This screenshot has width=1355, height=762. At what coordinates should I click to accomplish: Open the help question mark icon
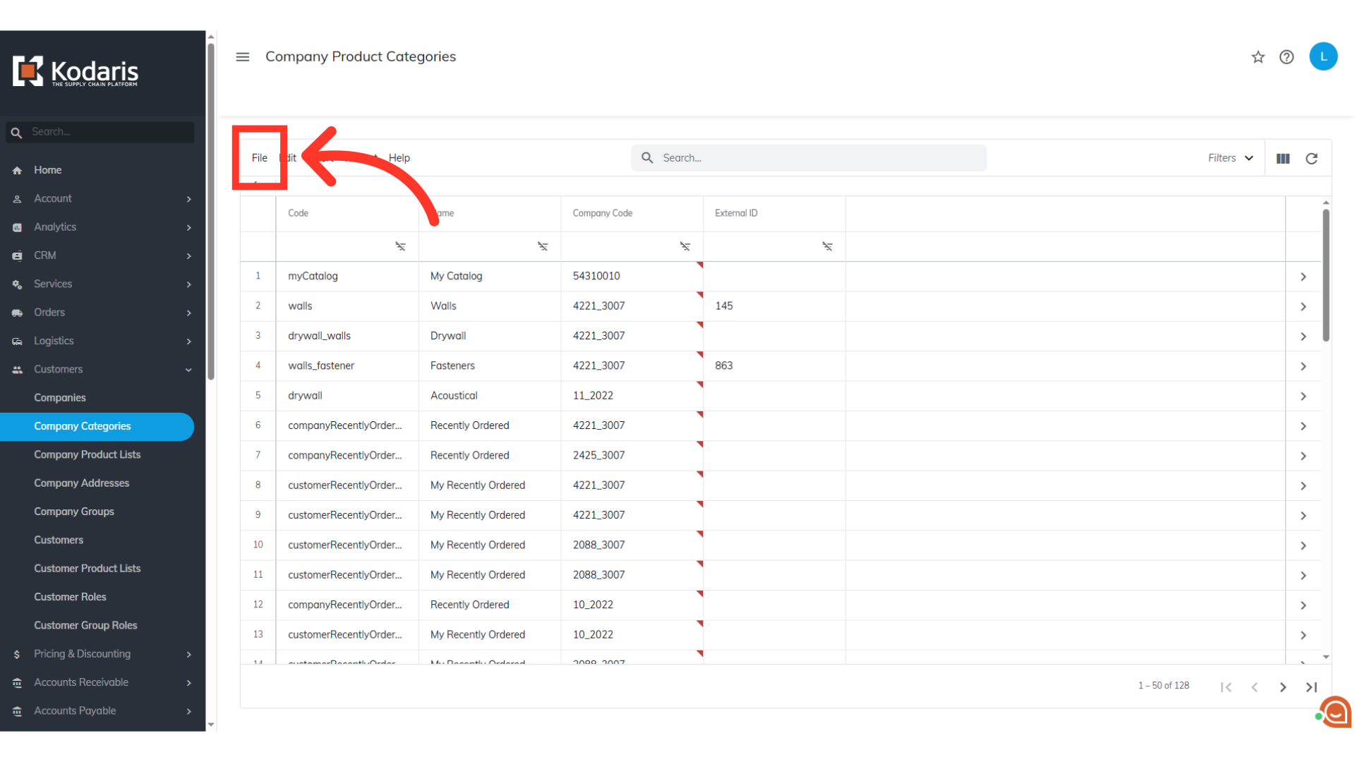tap(1287, 57)
